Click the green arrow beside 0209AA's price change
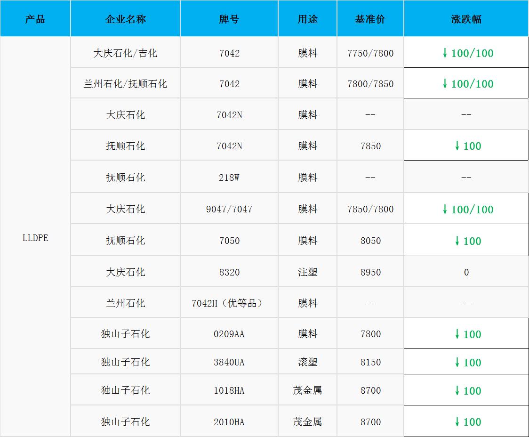 coord(457,334)
